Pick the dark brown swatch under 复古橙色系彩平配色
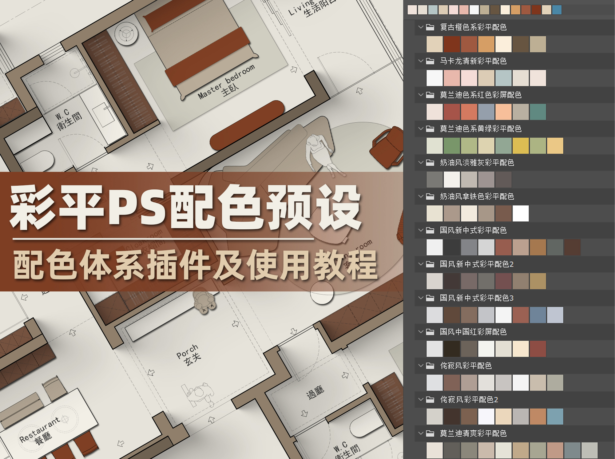Screen dimensions: 615x459 point(521,44)
